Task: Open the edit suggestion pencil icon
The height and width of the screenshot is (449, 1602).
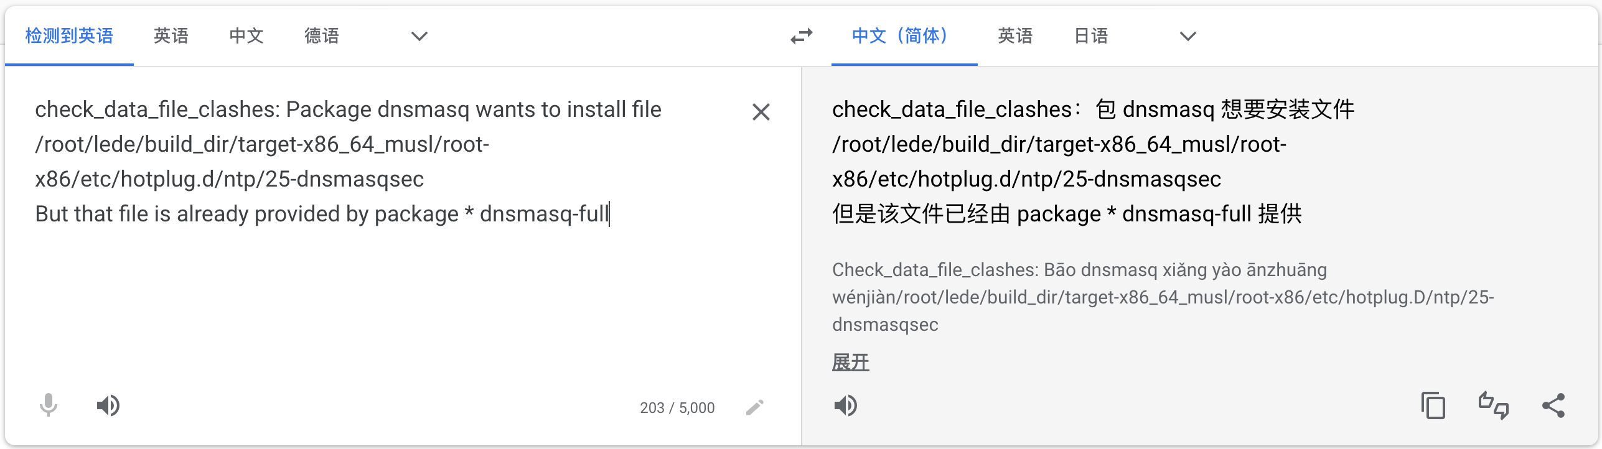Action: click(x=755, y=407)
